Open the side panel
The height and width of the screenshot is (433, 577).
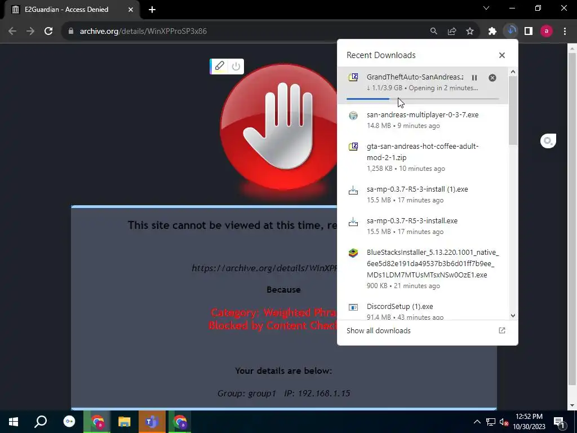[x=529, y=32]
